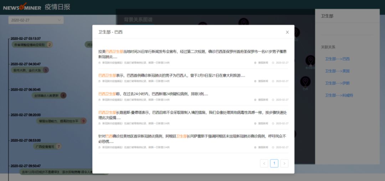385x181 pixels.
Task: Open news item 巴西卫生部表示，巴西首例确诊
Action: click(171, 75)
